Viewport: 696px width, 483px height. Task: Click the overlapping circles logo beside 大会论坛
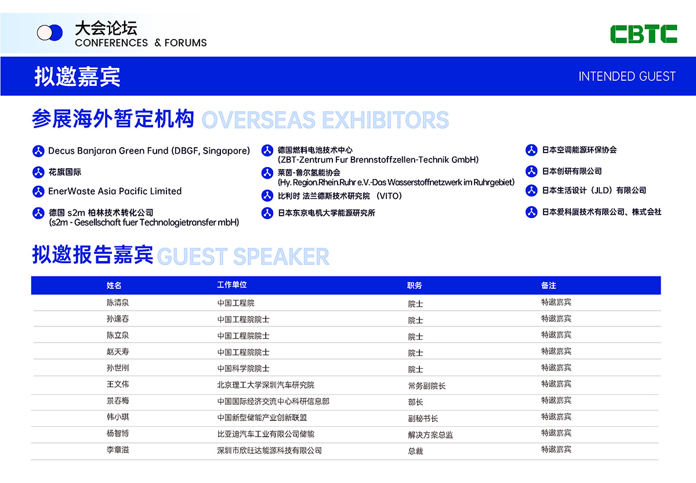(49, 32)
